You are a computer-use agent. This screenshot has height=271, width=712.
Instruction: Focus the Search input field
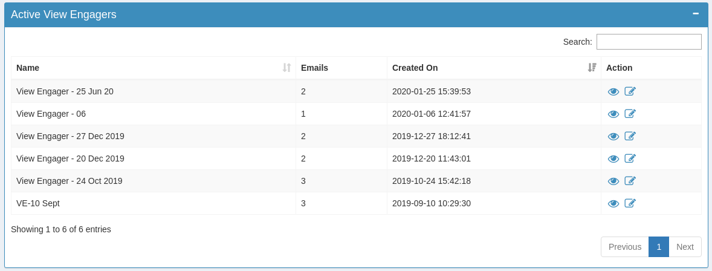click(649, 42)
